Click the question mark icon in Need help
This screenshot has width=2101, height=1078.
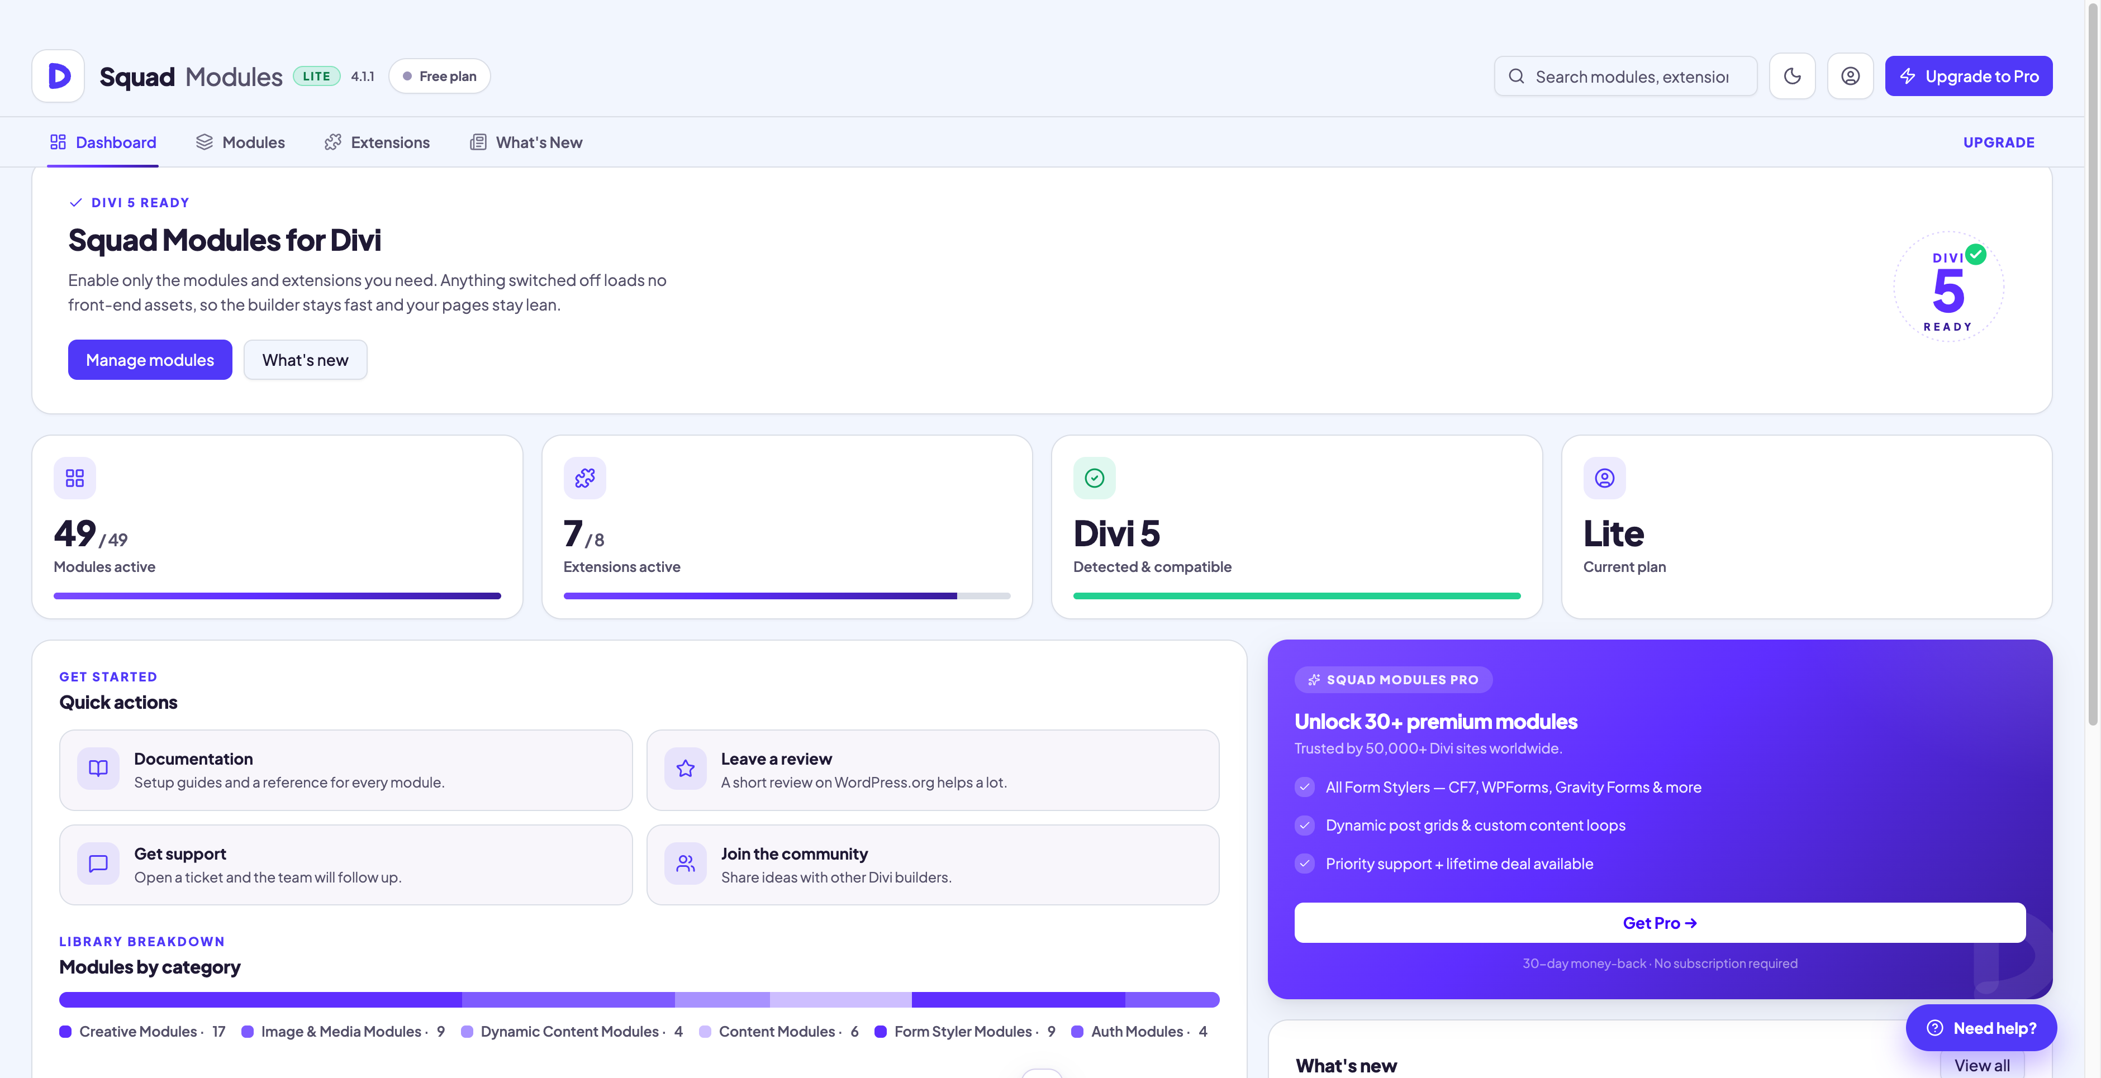(x=1934, y=1028)
